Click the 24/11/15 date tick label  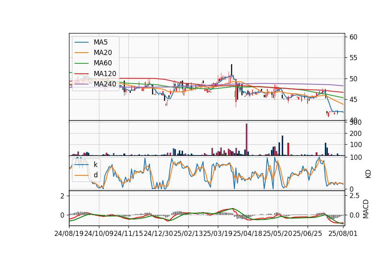coord(128,234)
